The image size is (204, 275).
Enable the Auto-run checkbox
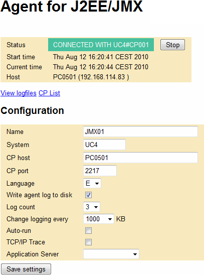click(88, 230)
